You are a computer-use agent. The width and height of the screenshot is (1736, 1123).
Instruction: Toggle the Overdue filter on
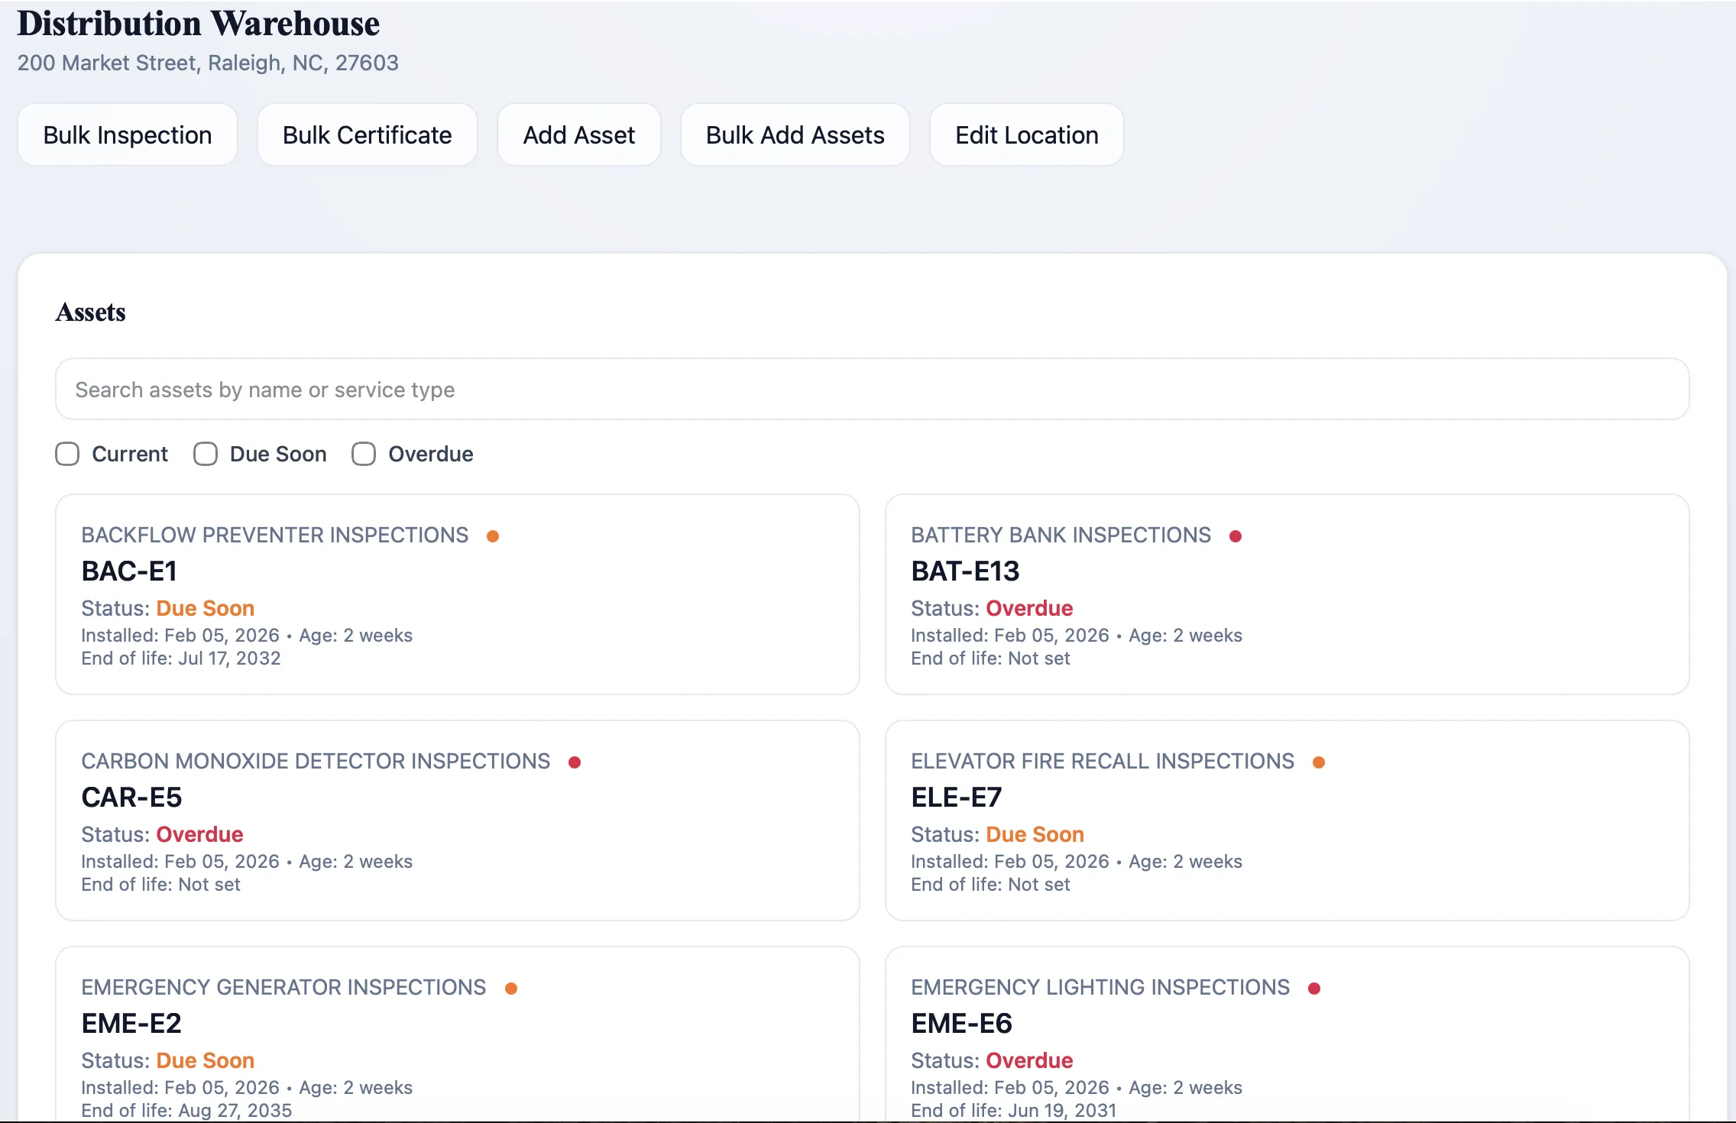point(363,454)
